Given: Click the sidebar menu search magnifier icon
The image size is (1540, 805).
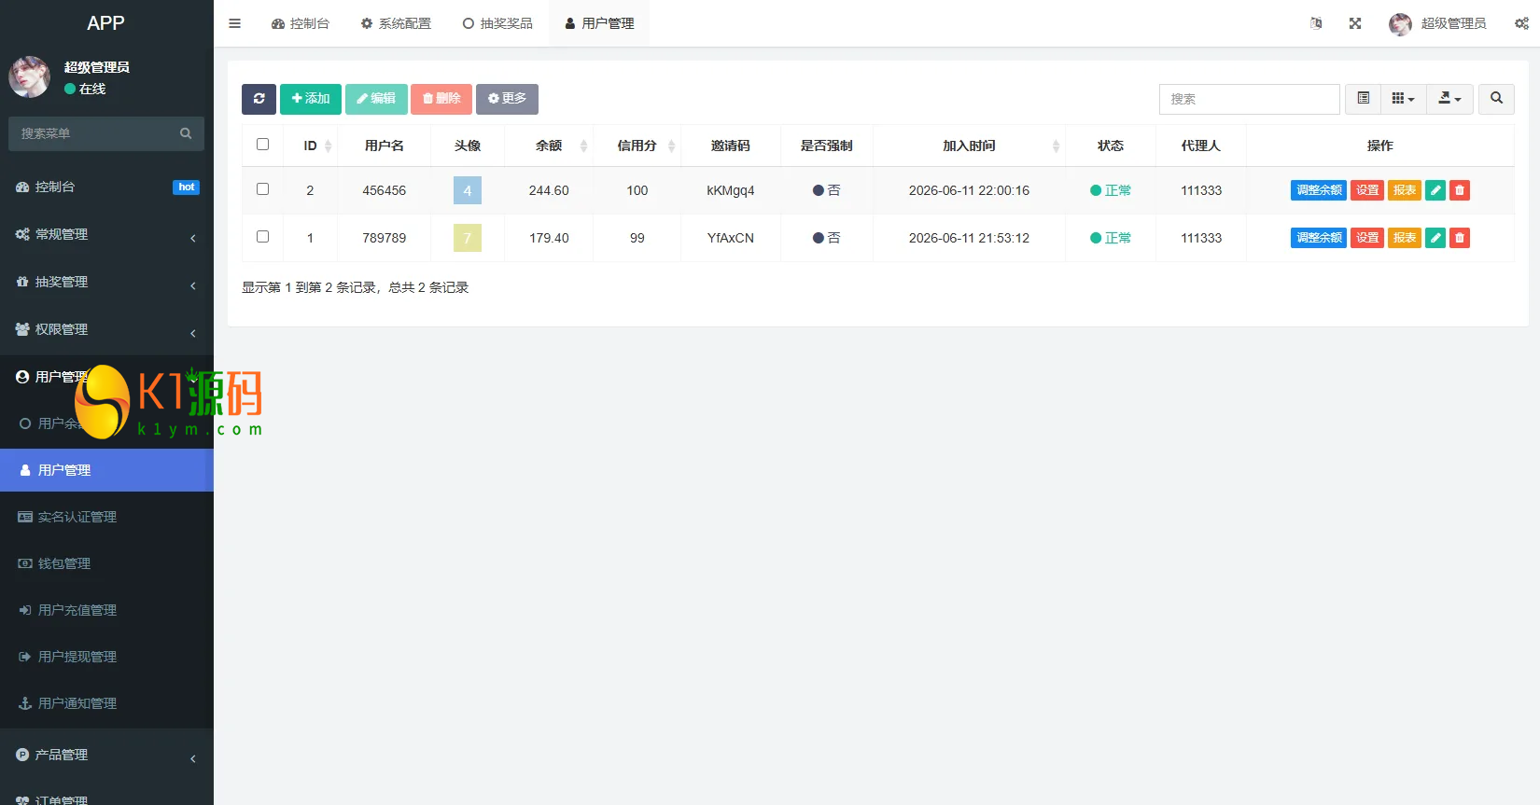Looking at the screenshot, I should pyautogui.click(x=186, y=133).
